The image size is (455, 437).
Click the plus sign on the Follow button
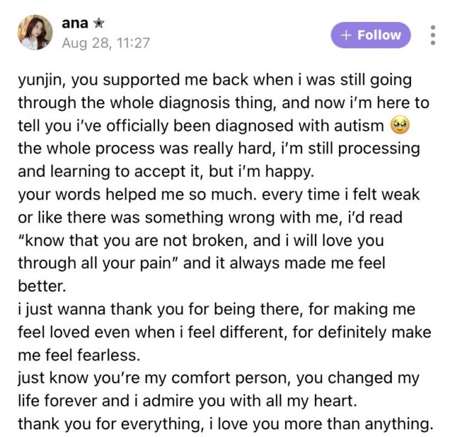point(346,35)
